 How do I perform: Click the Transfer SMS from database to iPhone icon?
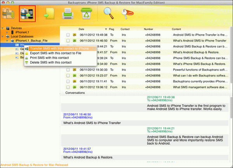[27, 14]
